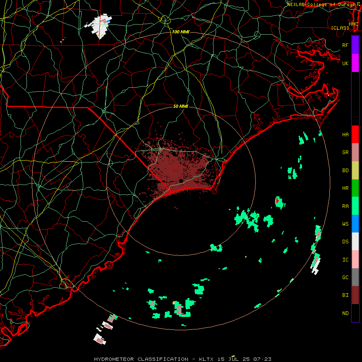Click the yellow BD big drops legend swatch
Screen dimensions: 362x362
(355, 171)
